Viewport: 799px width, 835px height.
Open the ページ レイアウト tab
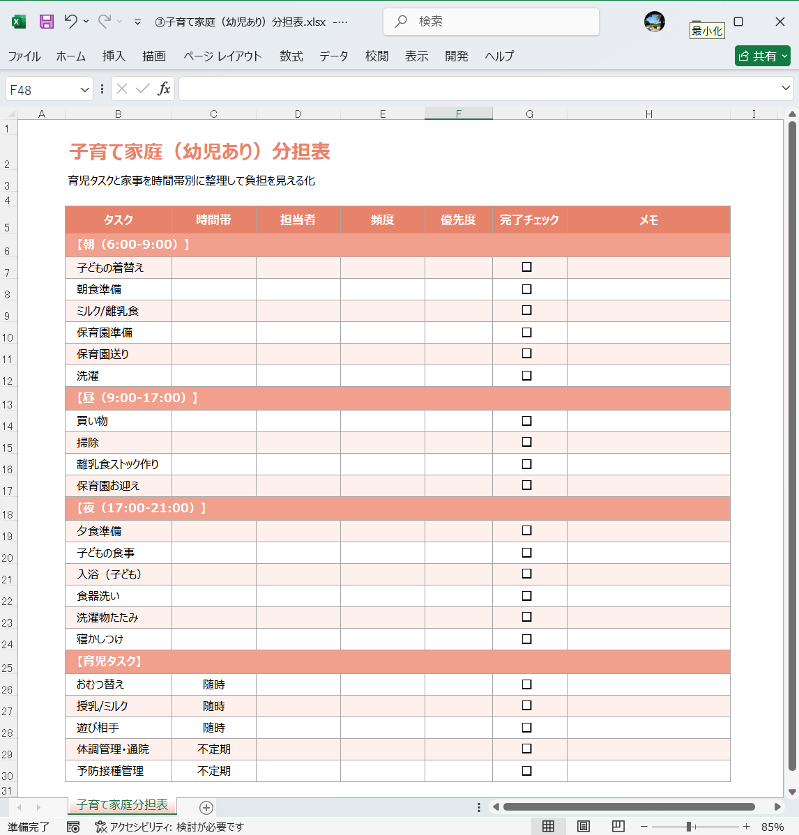tap(222, 56)
